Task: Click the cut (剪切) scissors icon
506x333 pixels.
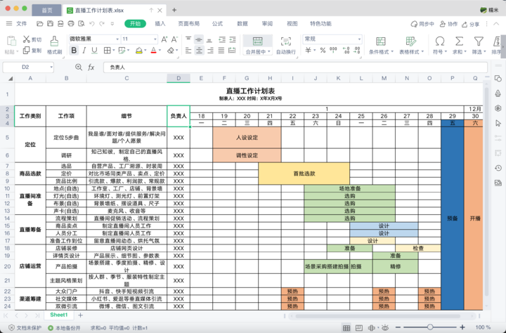Action: [x=27, y=39]
